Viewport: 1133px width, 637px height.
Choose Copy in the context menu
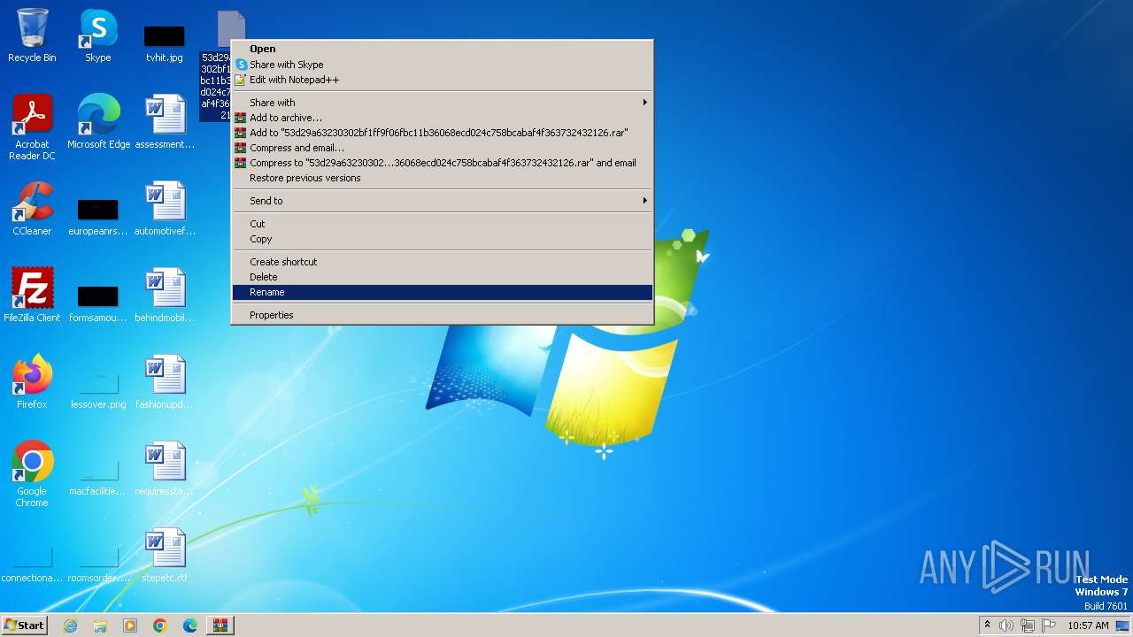coord(443,238)
